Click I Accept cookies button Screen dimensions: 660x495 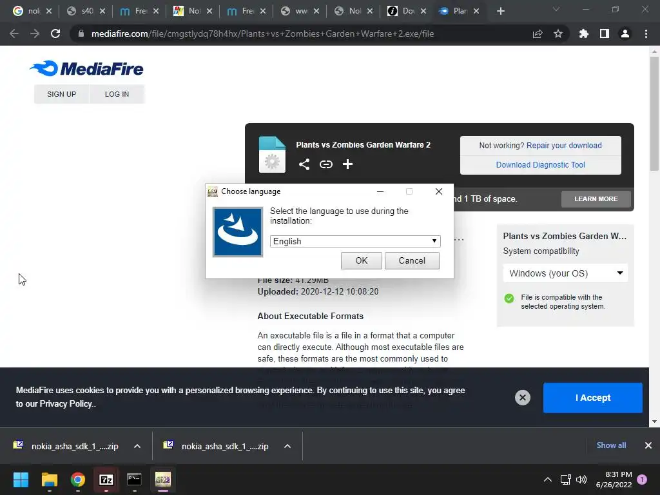593,398
